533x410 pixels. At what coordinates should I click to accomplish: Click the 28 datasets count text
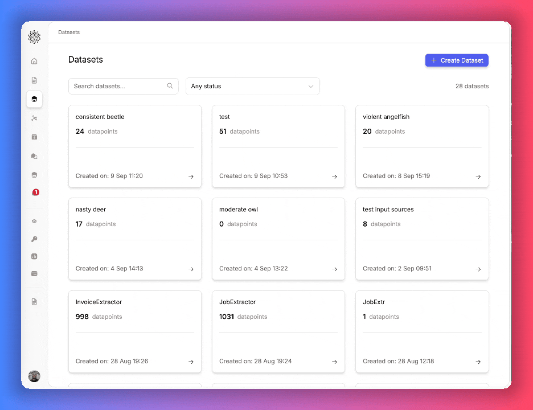(472, 87)
